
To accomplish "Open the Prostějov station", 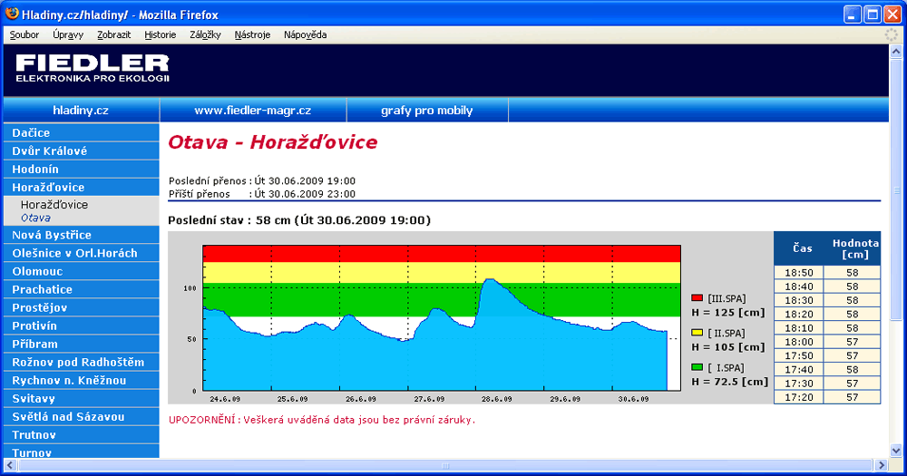I will 81,307.
